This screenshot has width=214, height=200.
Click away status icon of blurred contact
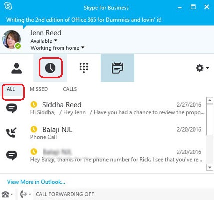[x=34, y=152]
